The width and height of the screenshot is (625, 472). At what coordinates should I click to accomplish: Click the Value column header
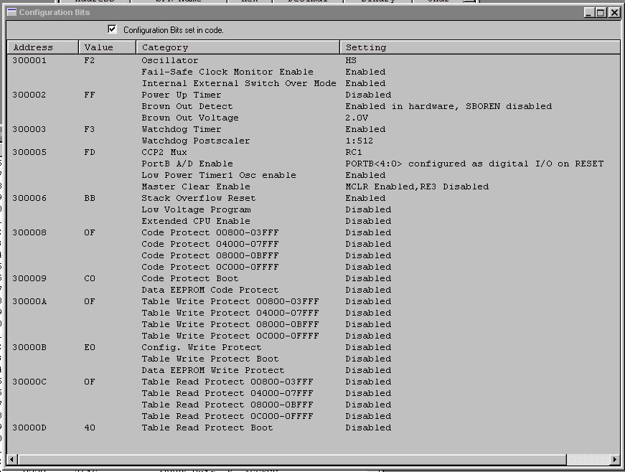click(106, 47)
